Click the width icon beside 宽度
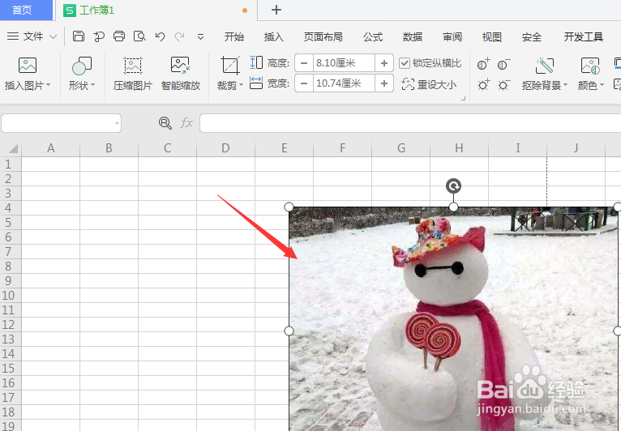Screen dimensions: 621x431 pos(256,83)
